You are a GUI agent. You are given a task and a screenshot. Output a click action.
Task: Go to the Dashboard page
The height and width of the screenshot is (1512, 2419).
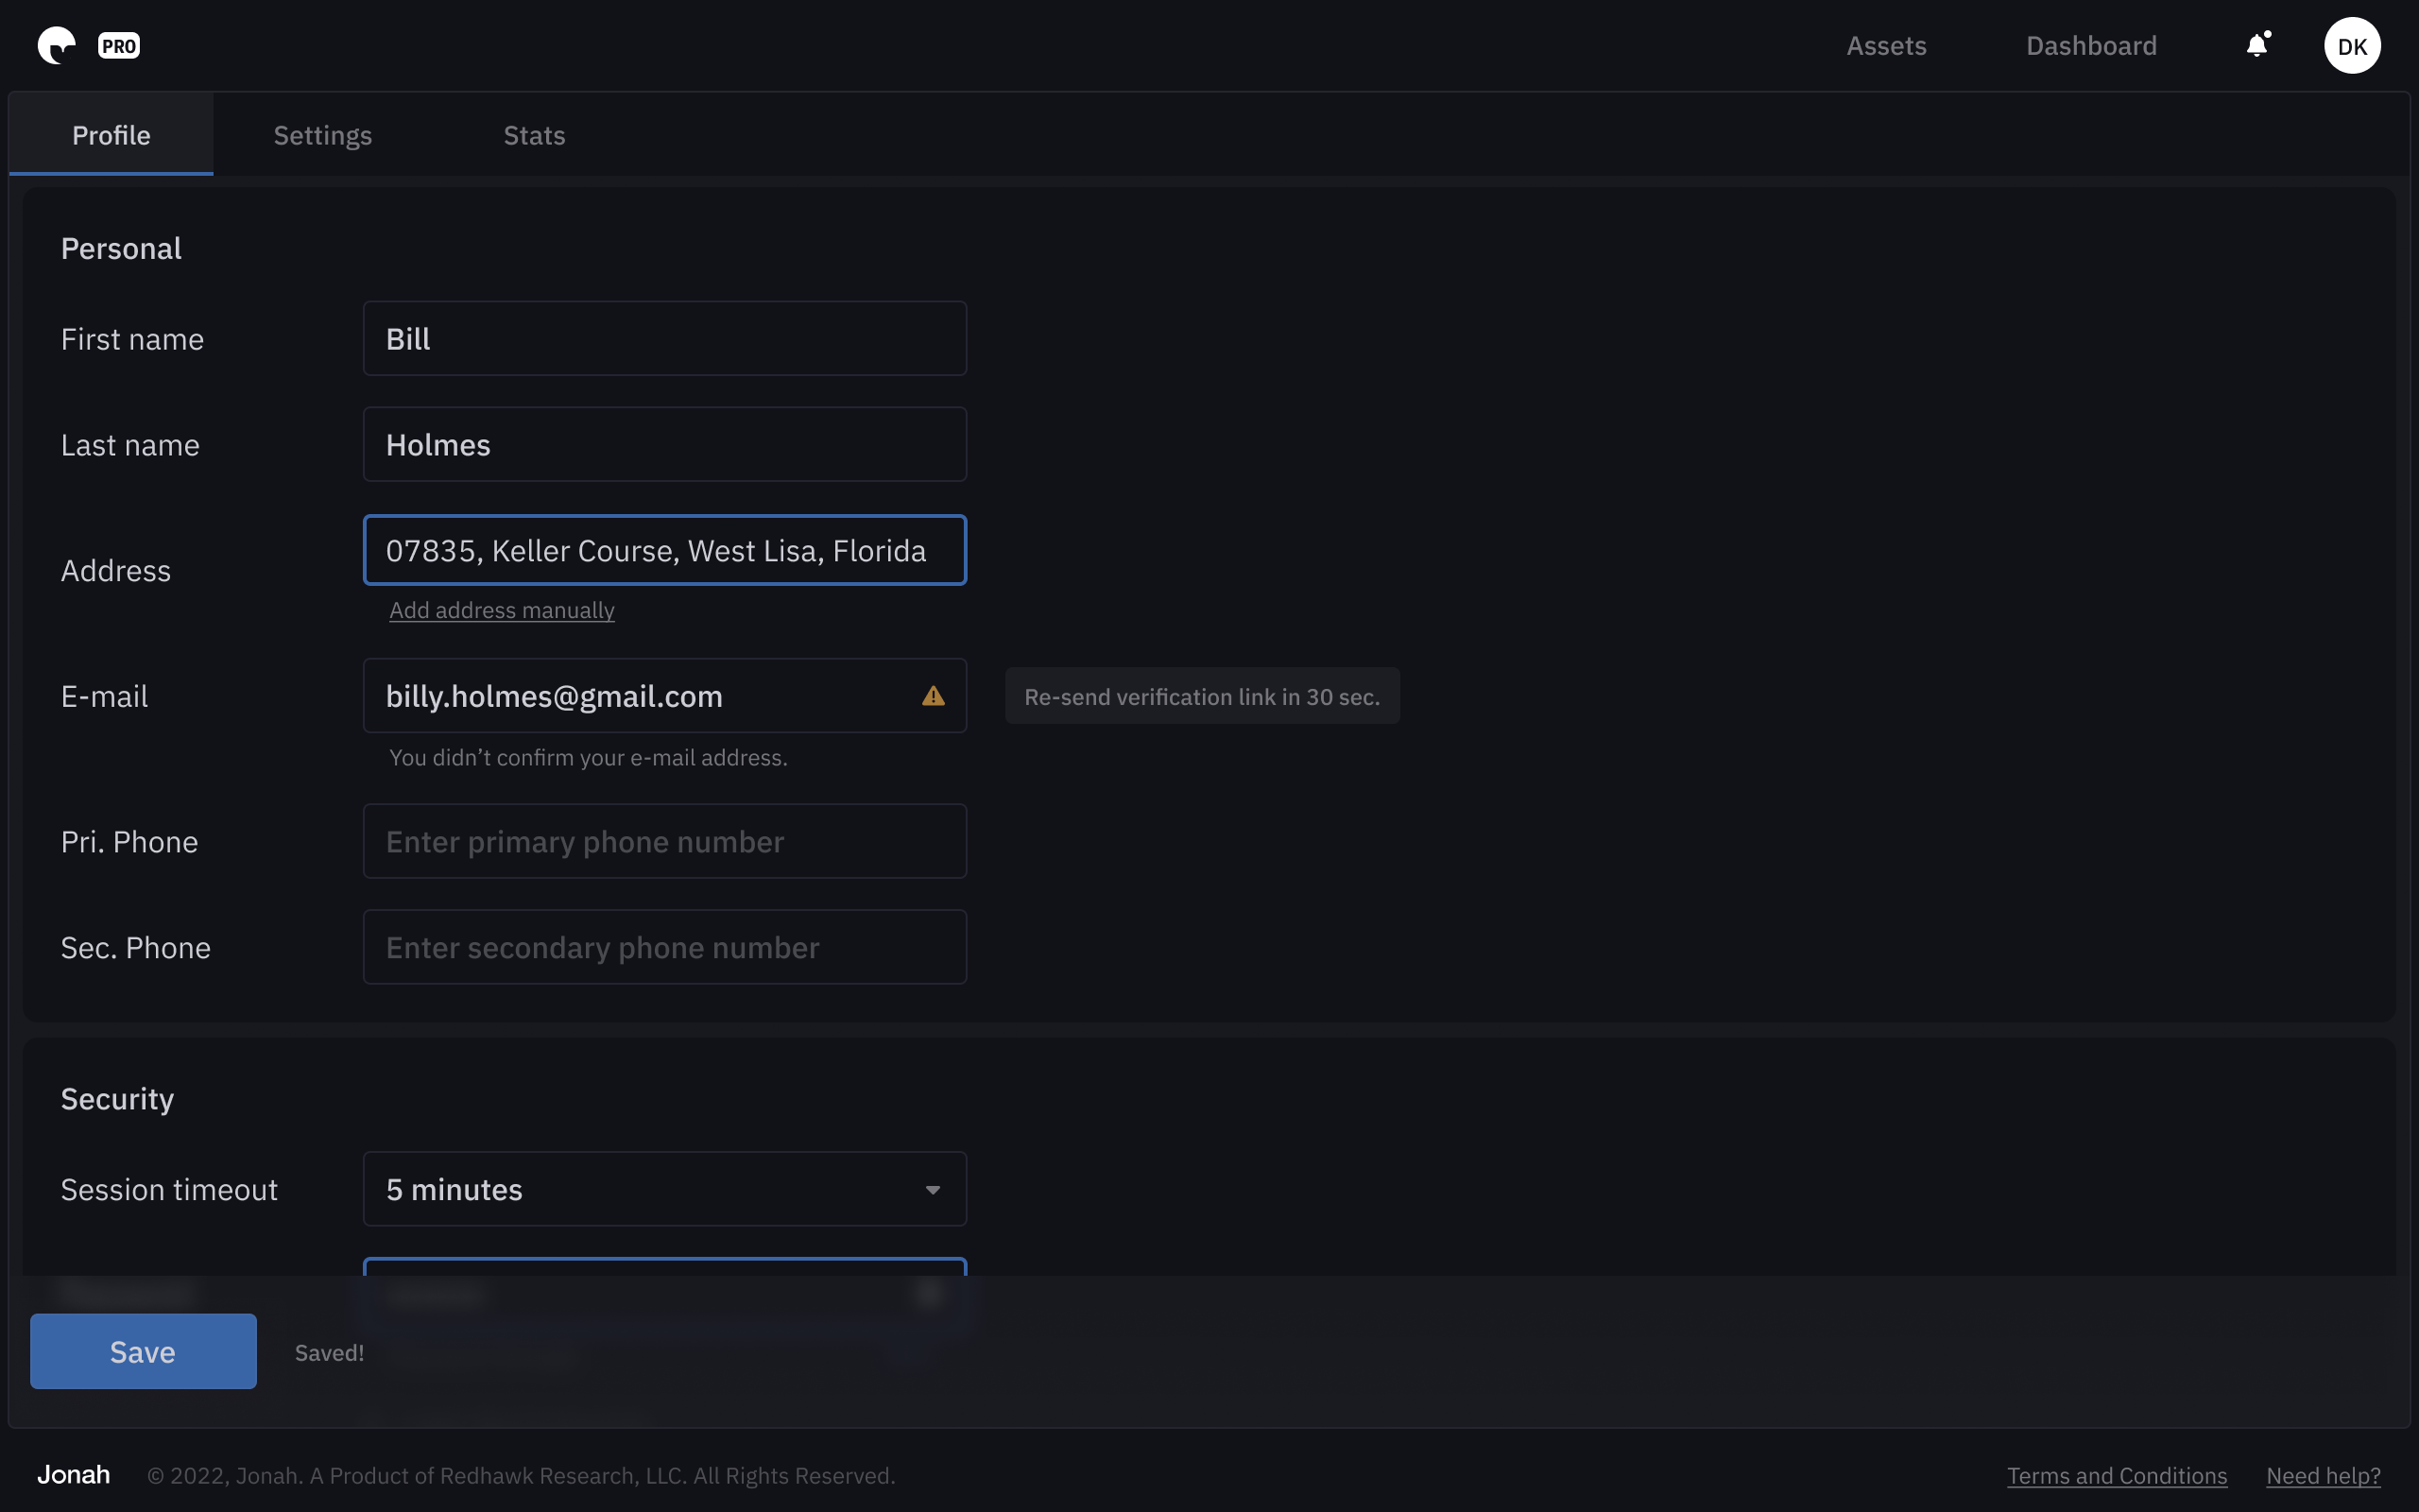coord(2090,46)
